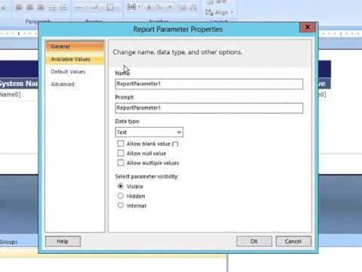Open the Align layout dropdown

(x=219, y=12)
